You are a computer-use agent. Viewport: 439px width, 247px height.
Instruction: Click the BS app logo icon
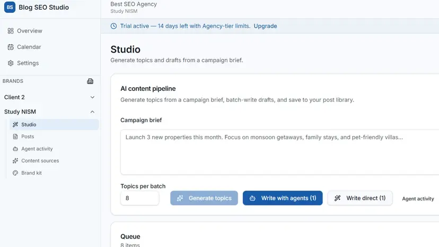10,7
